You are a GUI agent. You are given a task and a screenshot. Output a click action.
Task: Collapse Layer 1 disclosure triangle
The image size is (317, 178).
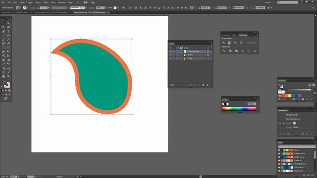click(x=178, y=48)
